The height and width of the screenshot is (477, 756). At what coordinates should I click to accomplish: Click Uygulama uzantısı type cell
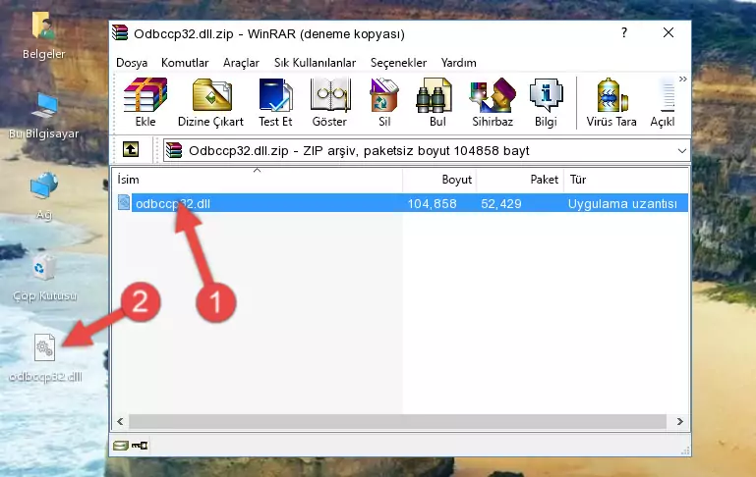[622, 203]
